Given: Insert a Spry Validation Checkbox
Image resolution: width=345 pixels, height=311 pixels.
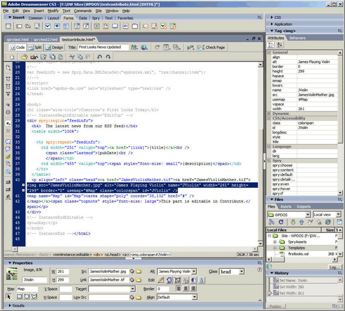Looking at the screenshot, I should [163, 26].
